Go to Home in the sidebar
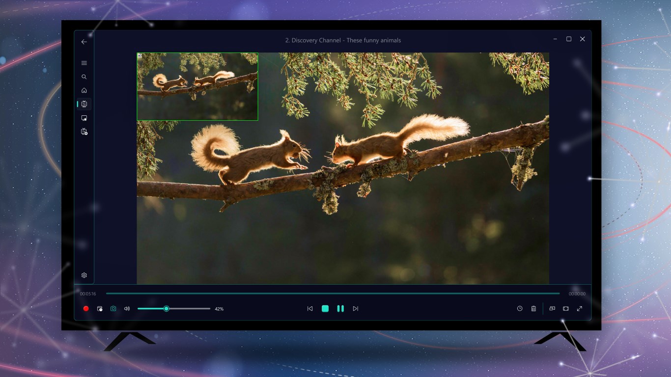The height and width of the screenshot is (377, 671). click(84, 90)
